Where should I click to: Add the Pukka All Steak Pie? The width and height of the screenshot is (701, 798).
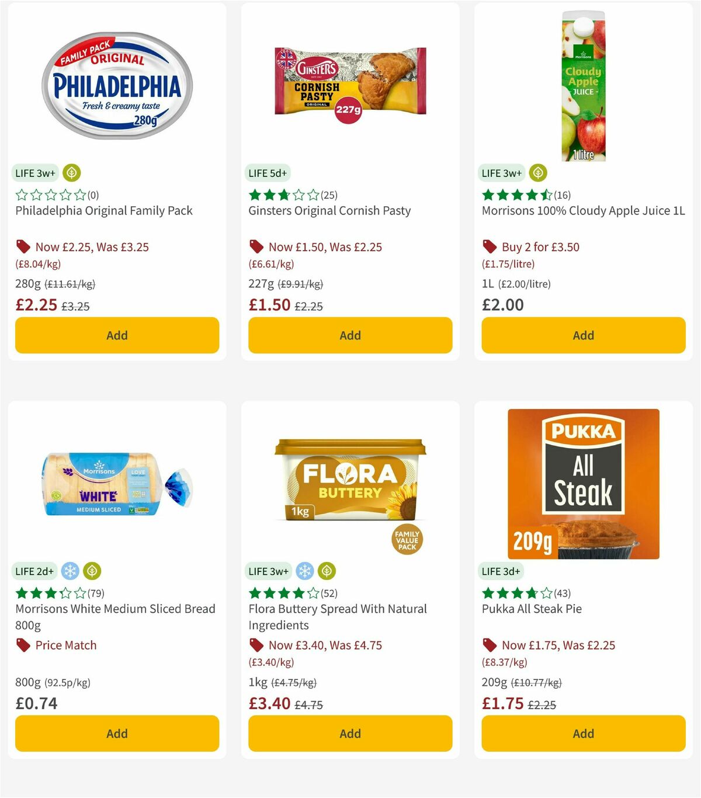(x=583, y=733)
